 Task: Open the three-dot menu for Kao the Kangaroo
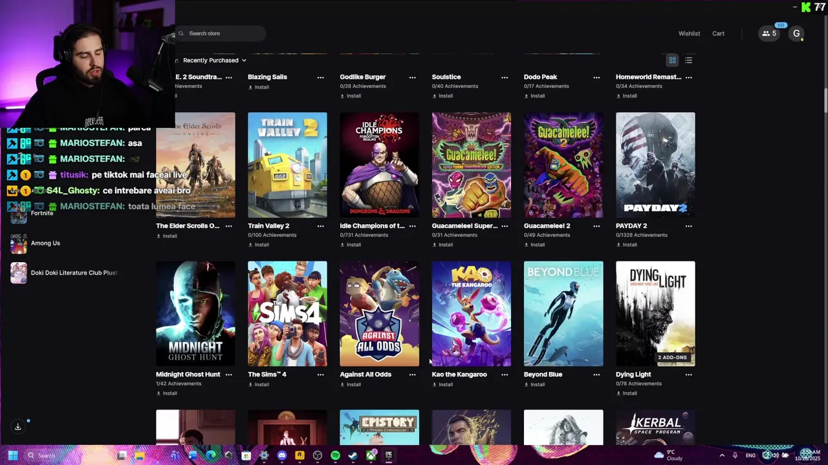[505, 375]
